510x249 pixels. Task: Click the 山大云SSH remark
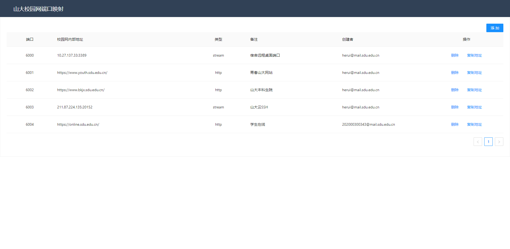point(259,107)
